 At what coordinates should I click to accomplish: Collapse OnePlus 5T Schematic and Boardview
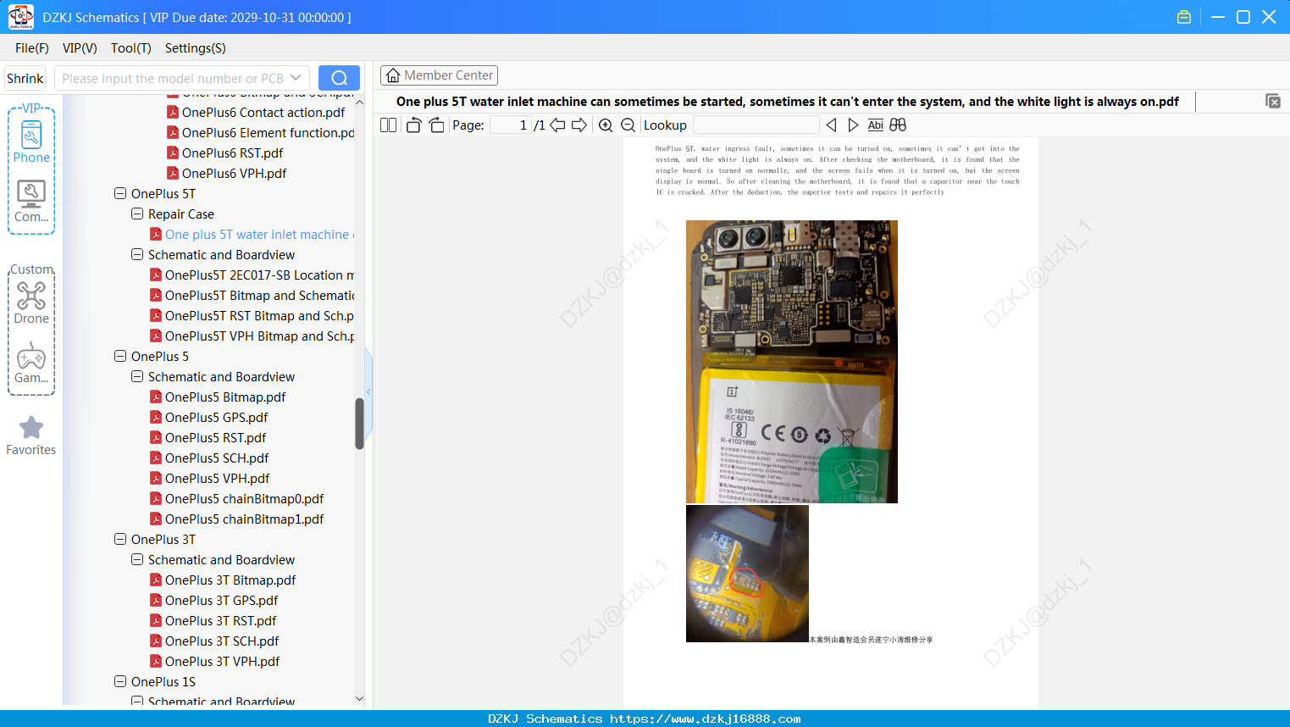137,254
